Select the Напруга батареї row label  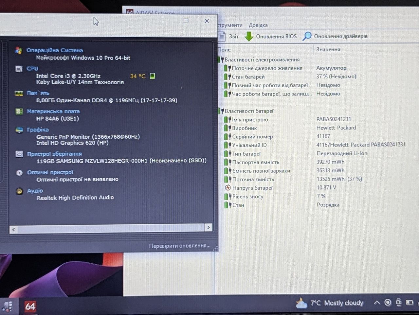[252, 188]
